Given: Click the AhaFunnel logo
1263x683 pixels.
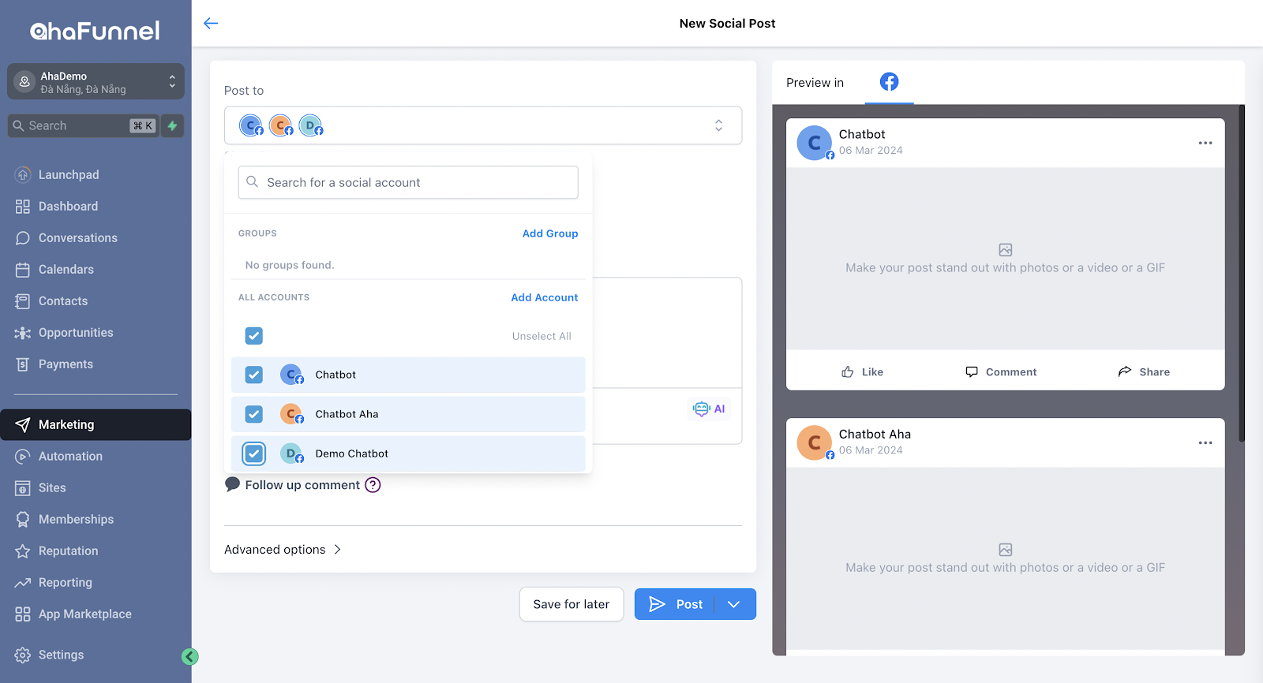Looking at the screenshot, I should pos(95,31).
